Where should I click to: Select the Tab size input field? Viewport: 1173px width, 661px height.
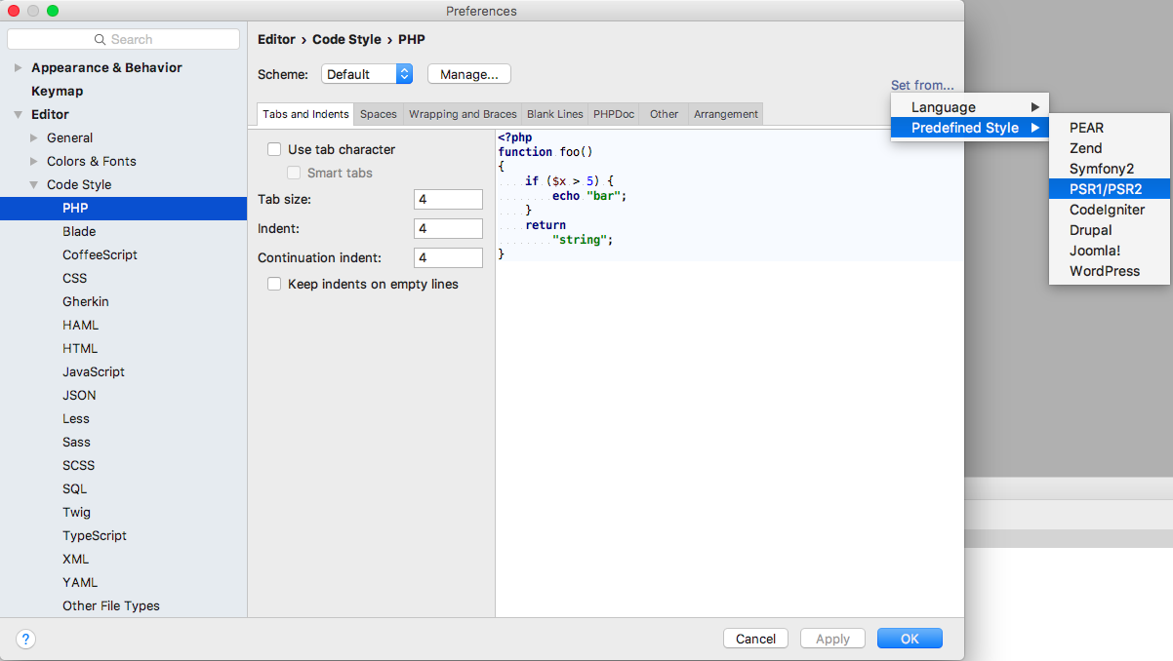coord(447,199)
